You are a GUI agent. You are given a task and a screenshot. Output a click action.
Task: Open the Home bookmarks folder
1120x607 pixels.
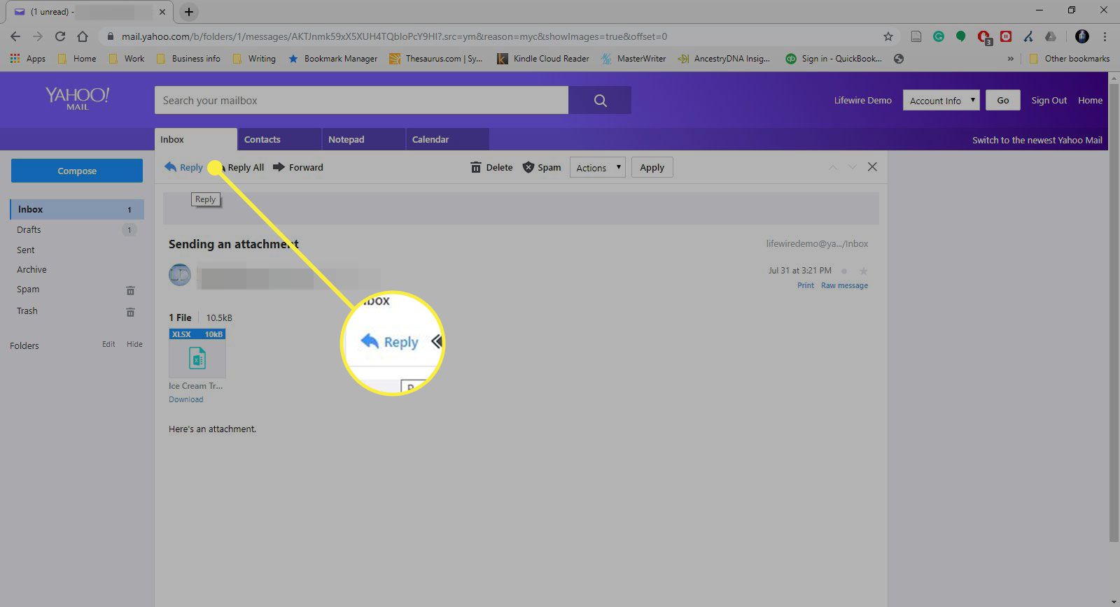point(77,59)
